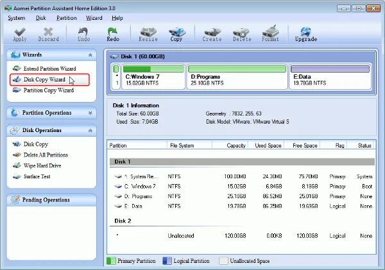Image resolution: width=385 pixels, height=270 pixels.
Task: Click the Primary Partition green legend swatch
Action: [x=111, y=260]
